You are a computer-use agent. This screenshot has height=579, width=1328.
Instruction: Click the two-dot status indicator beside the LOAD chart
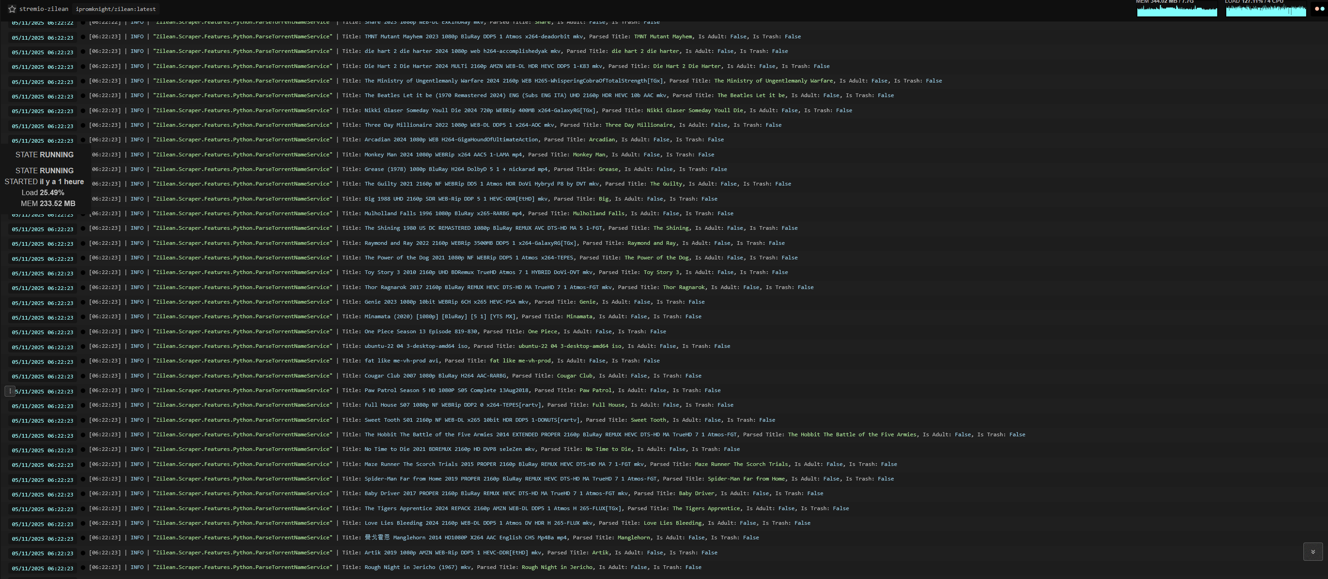(x=1319, y=9)
